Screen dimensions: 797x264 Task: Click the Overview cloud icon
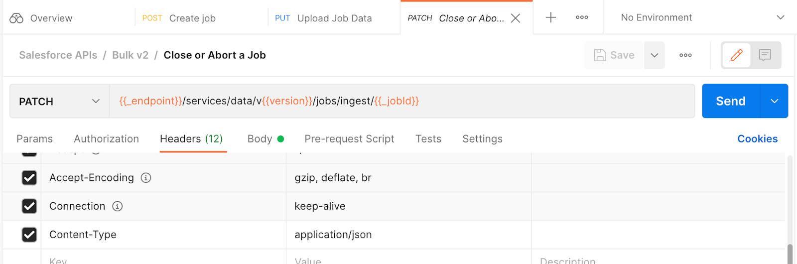16,18
